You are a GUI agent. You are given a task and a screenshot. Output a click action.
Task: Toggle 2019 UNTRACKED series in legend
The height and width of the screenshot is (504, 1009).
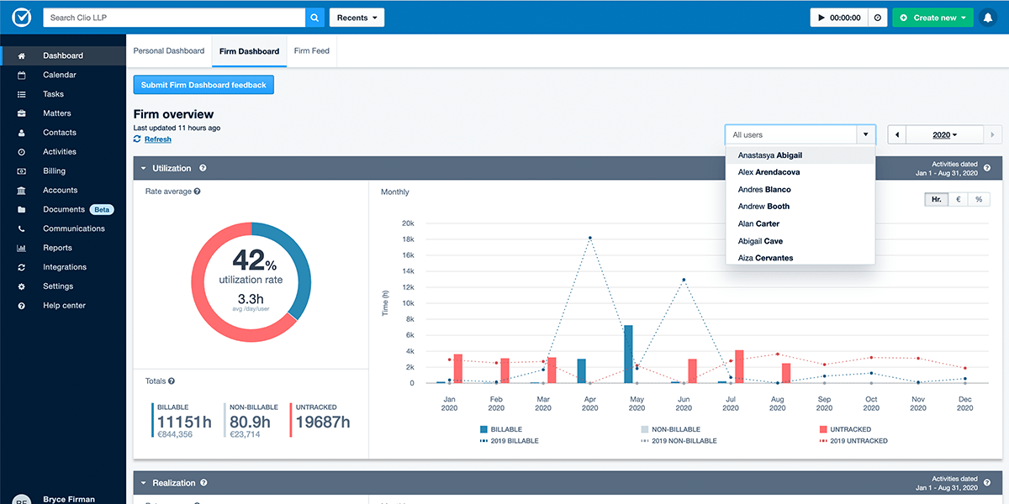pyautogui.click(x=853, y=440)
